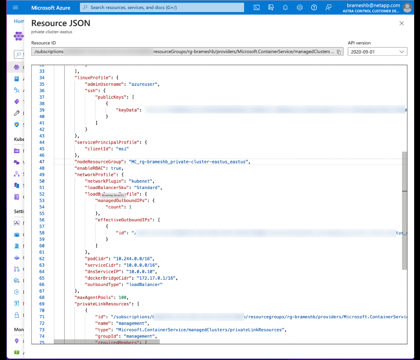Open the API version dropdown

tap(377, 52)
